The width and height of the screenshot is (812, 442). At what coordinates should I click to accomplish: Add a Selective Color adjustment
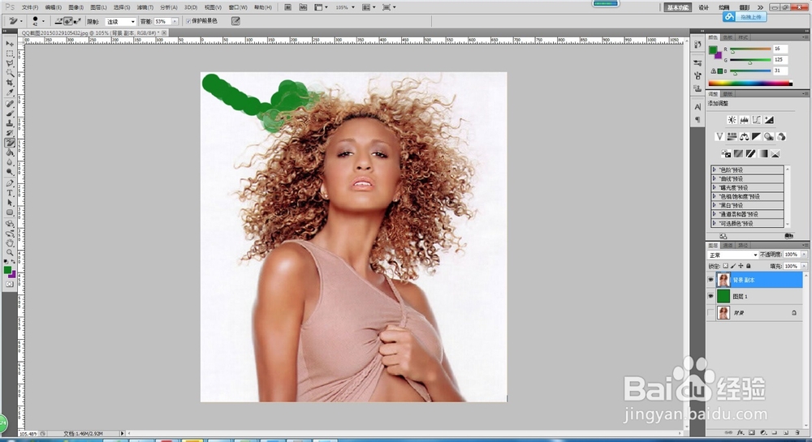775,153
